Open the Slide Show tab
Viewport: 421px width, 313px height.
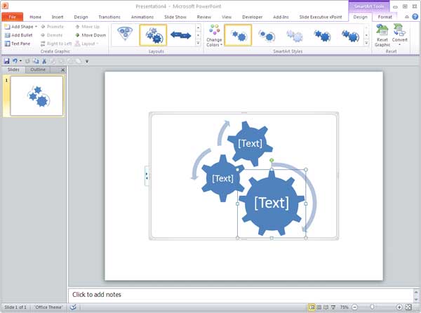pos(175,17)
